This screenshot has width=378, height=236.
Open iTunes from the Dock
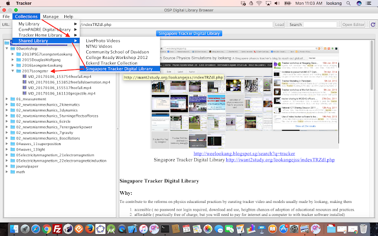(143, 229)
